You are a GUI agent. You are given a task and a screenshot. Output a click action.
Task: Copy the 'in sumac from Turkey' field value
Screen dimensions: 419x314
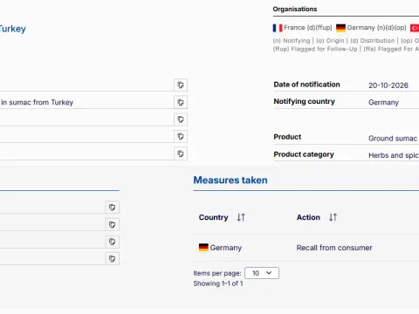click(181, 102)
